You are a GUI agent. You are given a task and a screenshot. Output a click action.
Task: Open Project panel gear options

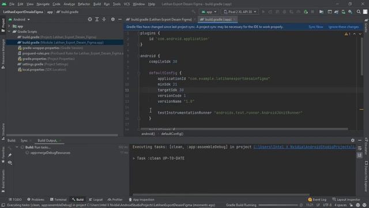coord(113,20)
